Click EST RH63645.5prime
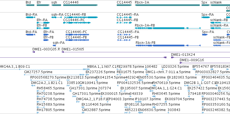 pyautogui.click(x=154, y=96)
